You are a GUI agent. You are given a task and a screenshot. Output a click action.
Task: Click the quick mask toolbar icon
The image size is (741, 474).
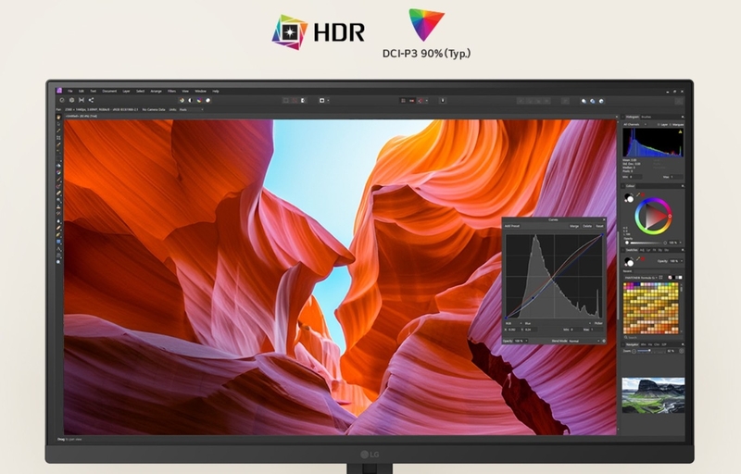[x=321, y=100]
